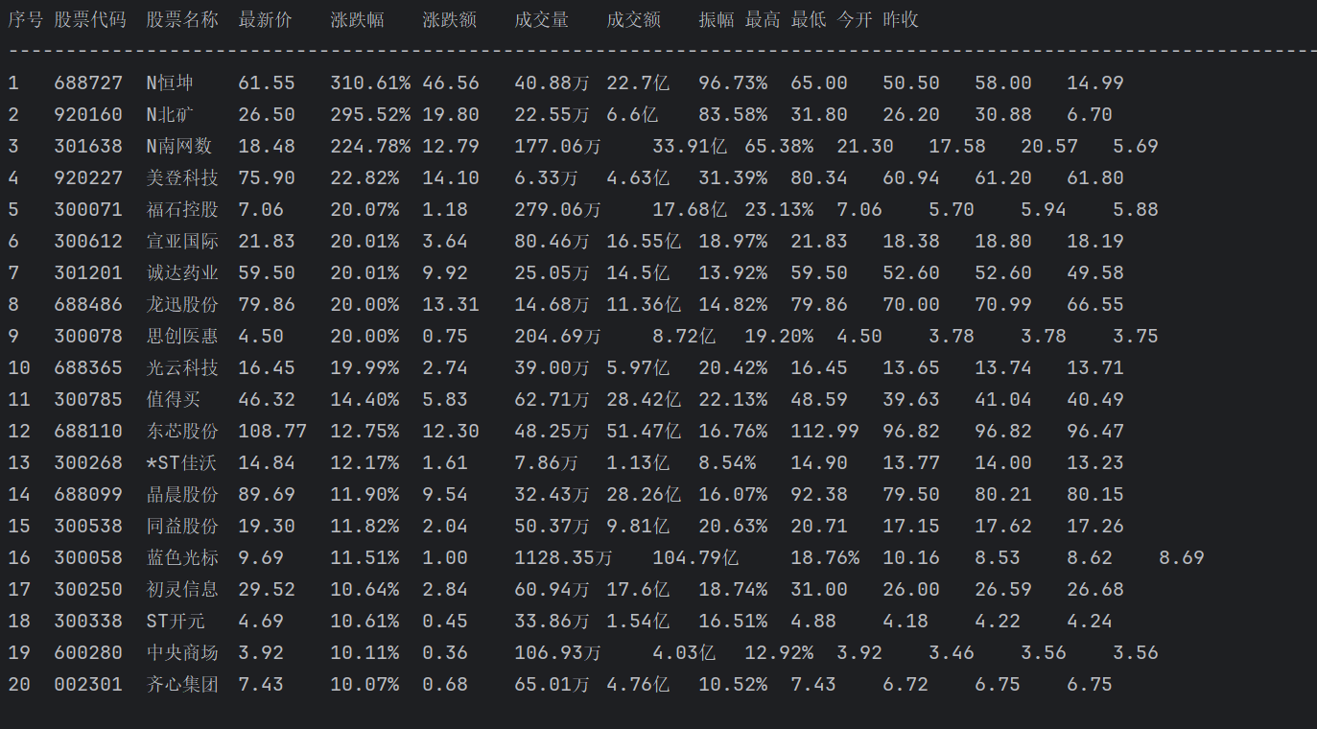Screen dimensions: 1317x729
Task: Click stock code 688727
Action: [x=88, y=83]
